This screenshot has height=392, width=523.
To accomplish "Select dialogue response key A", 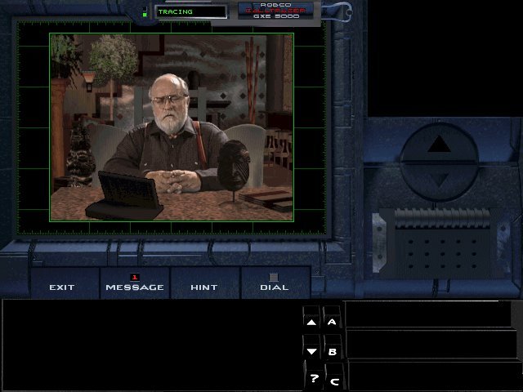I will point(332,318).
